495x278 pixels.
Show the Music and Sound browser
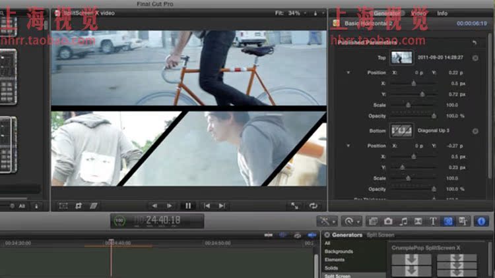[x=403, y=221]
